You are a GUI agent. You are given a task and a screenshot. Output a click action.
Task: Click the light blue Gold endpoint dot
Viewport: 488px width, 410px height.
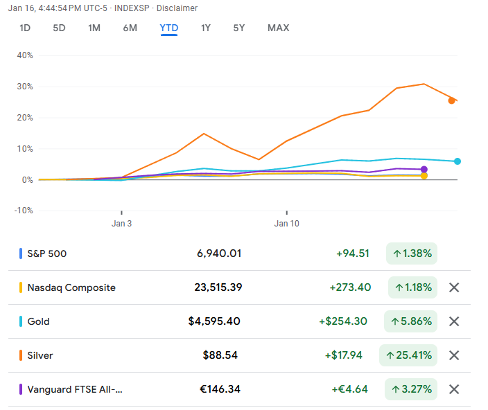458,161
